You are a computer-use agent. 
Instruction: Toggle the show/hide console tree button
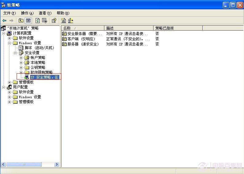[x=28, y=21]
